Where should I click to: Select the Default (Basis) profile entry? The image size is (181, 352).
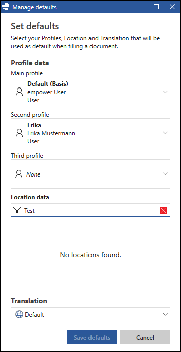pos(90,92)
